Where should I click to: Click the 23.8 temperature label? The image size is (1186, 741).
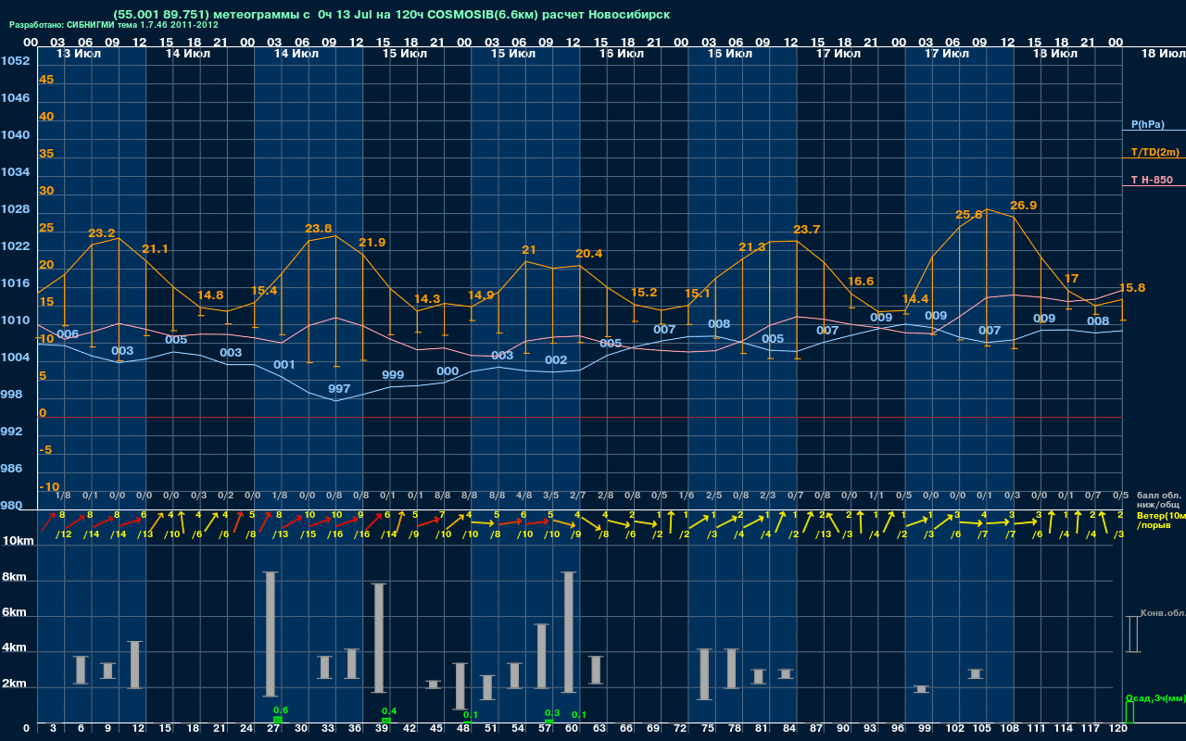tap(318, 228)
